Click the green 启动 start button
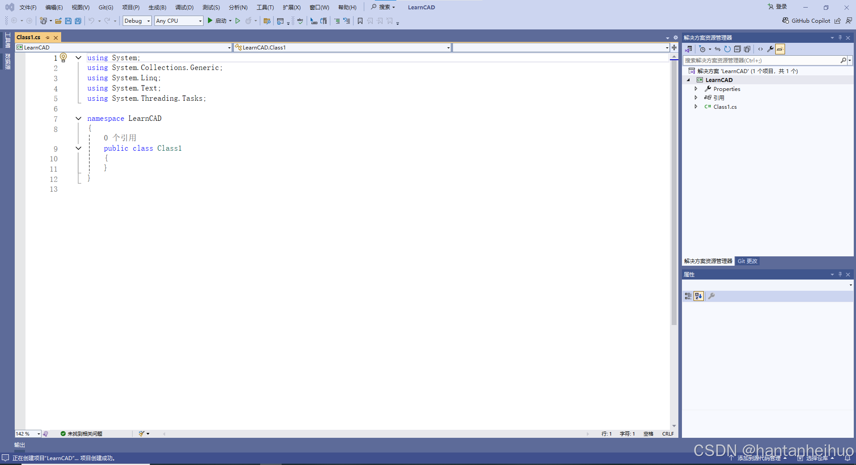 coord(217,21)
